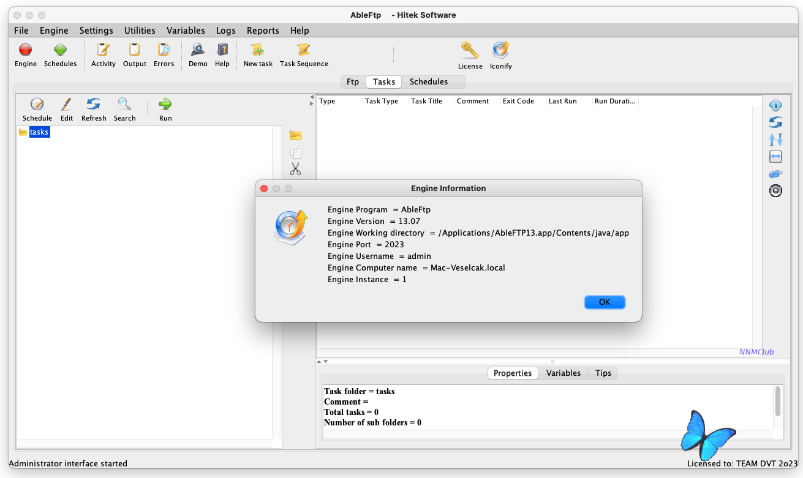Screen dimensions: 803x478
Task: Click the down arrow on the horizontal pane divider
Action: tap(325, 362)
